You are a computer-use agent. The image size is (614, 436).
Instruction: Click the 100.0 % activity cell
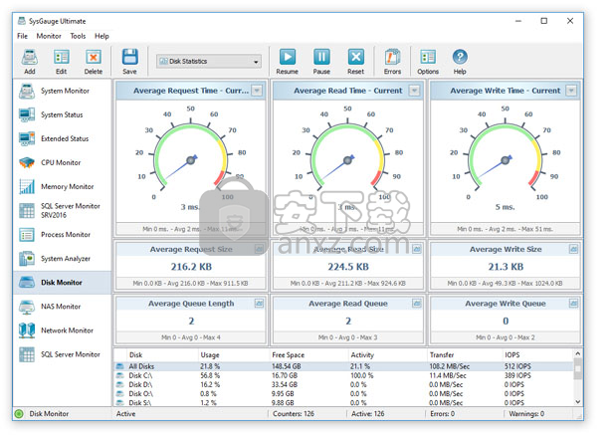(x=362, y=375)
